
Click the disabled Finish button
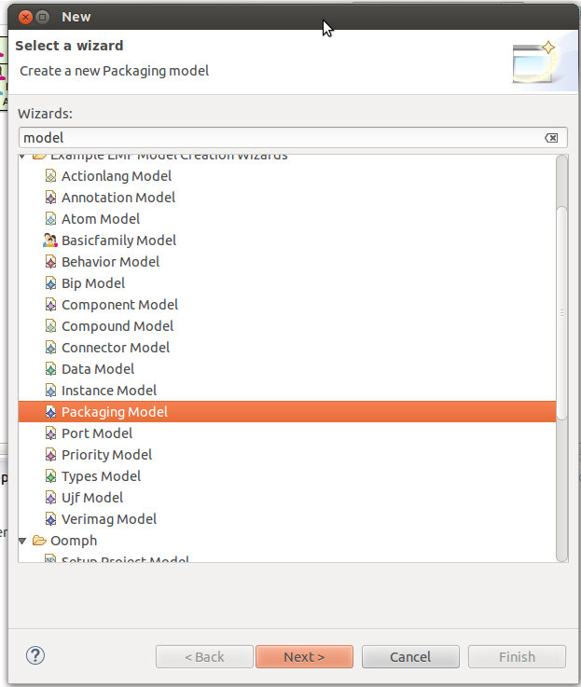(x=517, y=657)
